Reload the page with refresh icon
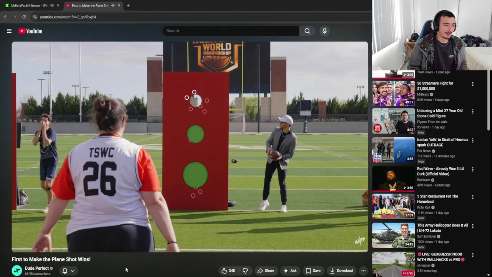492x277 pixels. 24,17
